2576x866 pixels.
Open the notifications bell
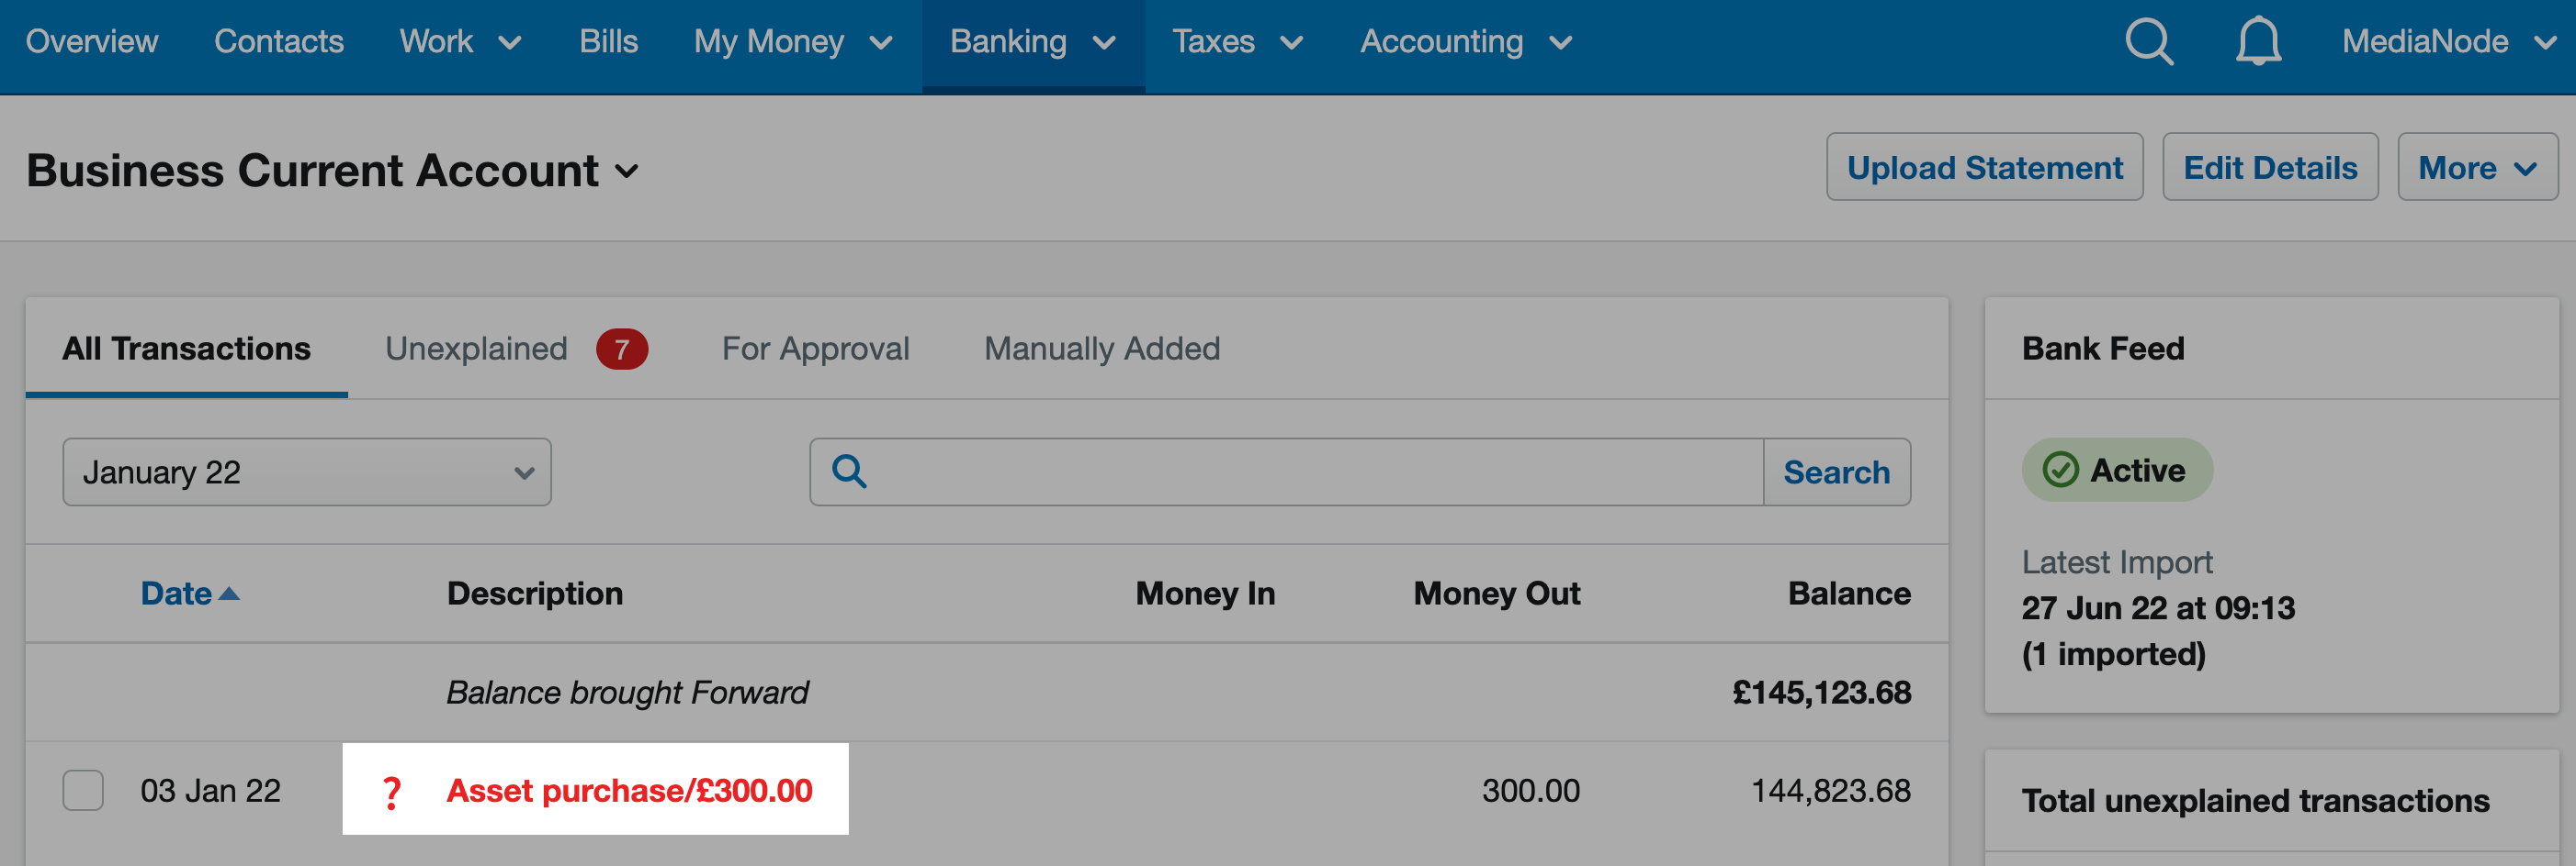tap(2258, 42)
